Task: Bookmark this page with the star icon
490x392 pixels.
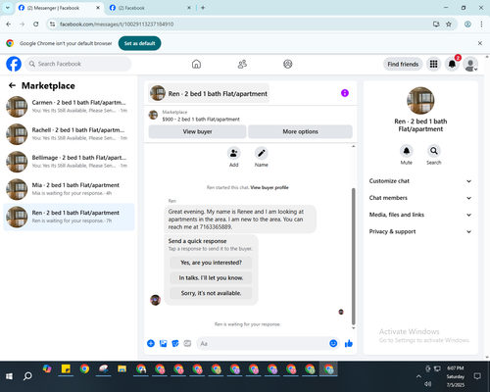Action: pos(449,24)
